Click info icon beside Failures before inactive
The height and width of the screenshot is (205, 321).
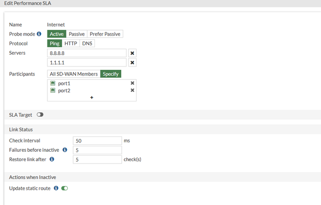65,150
